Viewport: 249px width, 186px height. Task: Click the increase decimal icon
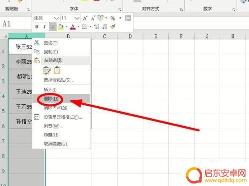tap(97, 26)
